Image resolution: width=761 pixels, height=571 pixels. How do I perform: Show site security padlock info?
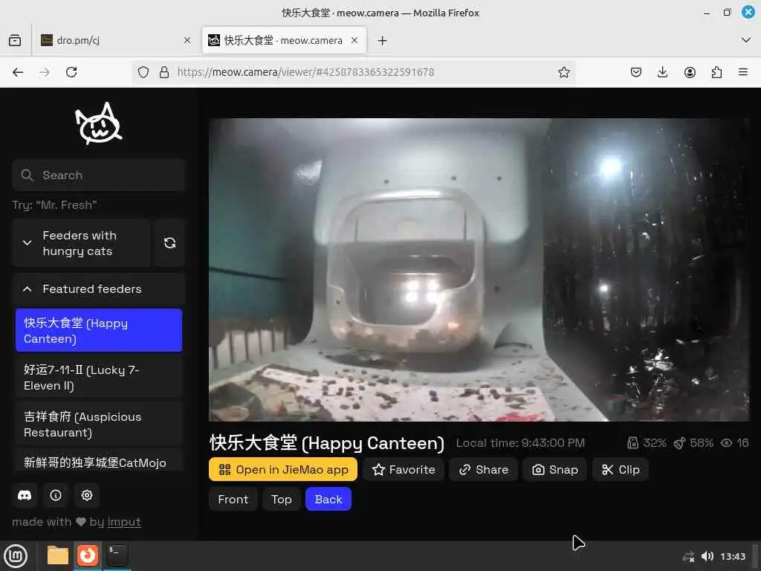[164, 72]
